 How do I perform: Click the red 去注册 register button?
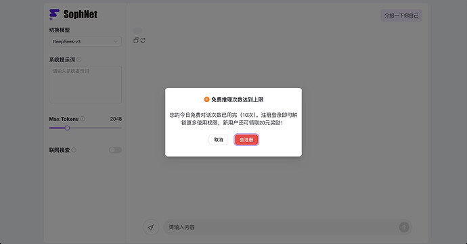click(246, 139)
